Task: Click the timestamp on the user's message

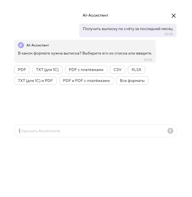Action: pos(169,34)
